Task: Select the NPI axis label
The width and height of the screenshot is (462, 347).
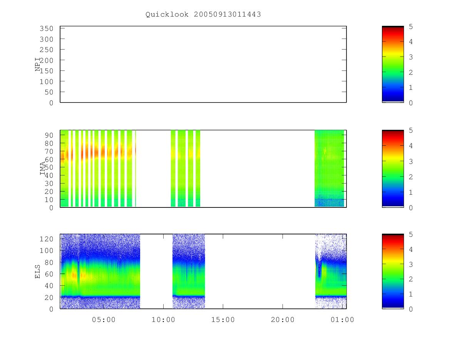Action: coord(38,64)
